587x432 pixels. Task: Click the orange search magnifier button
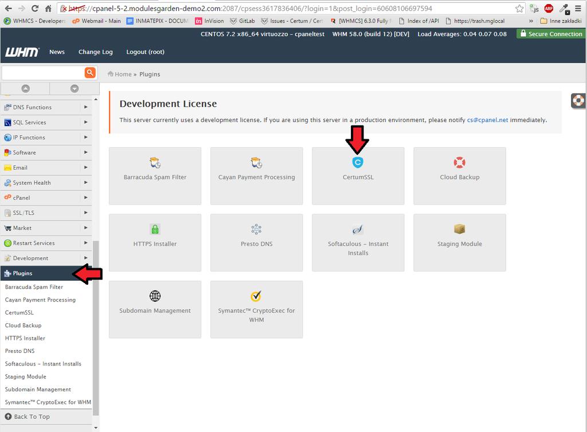point(90,72)
